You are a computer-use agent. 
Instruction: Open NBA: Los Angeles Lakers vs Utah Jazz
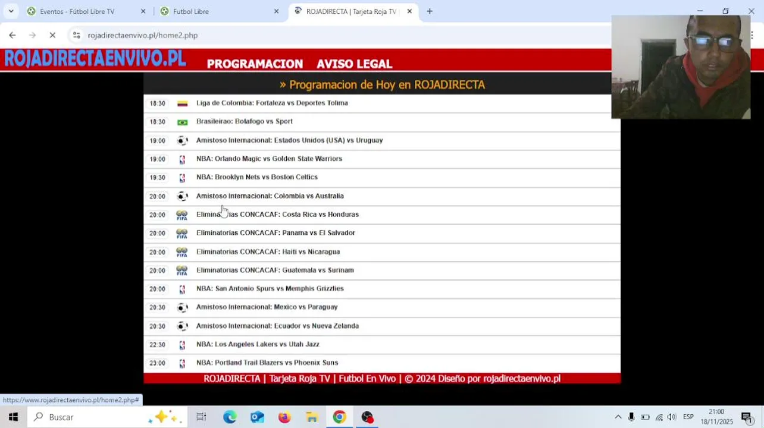click(x=258, y=344)
